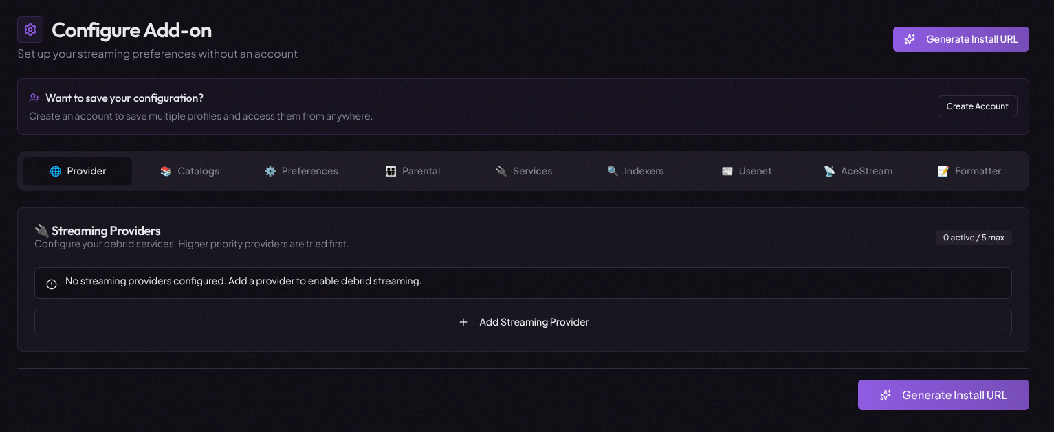Viewport: 1054px width, 432px height.
Task: Click Create Account button
Action: coord(977,106)
